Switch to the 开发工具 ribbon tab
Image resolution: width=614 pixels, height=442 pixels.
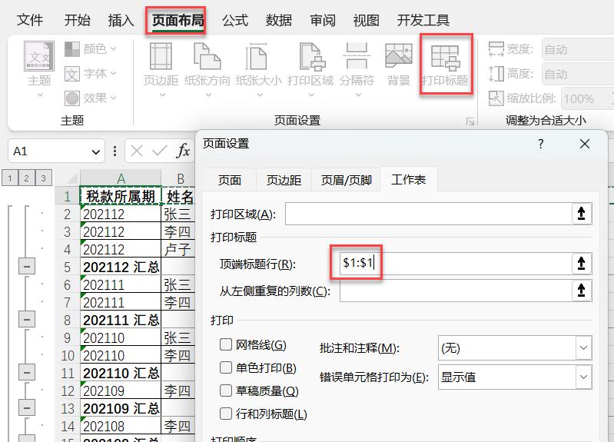click(423, 20)
